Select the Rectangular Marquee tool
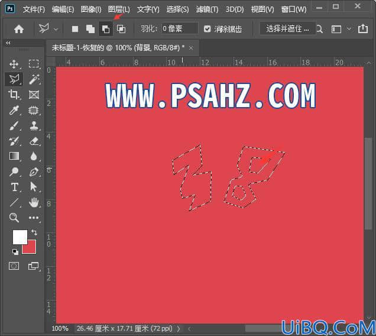Viewport: 376px width, 336px height. [34, 64]
